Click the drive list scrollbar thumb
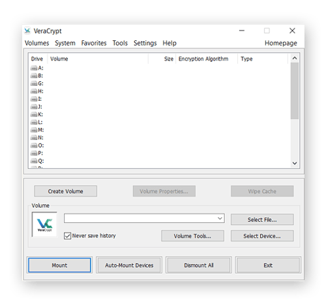Screen dimensions: 326x305 [295, 90]
